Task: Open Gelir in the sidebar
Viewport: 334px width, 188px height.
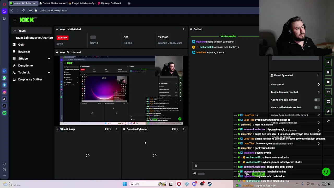Action: (x=21, y=45)
